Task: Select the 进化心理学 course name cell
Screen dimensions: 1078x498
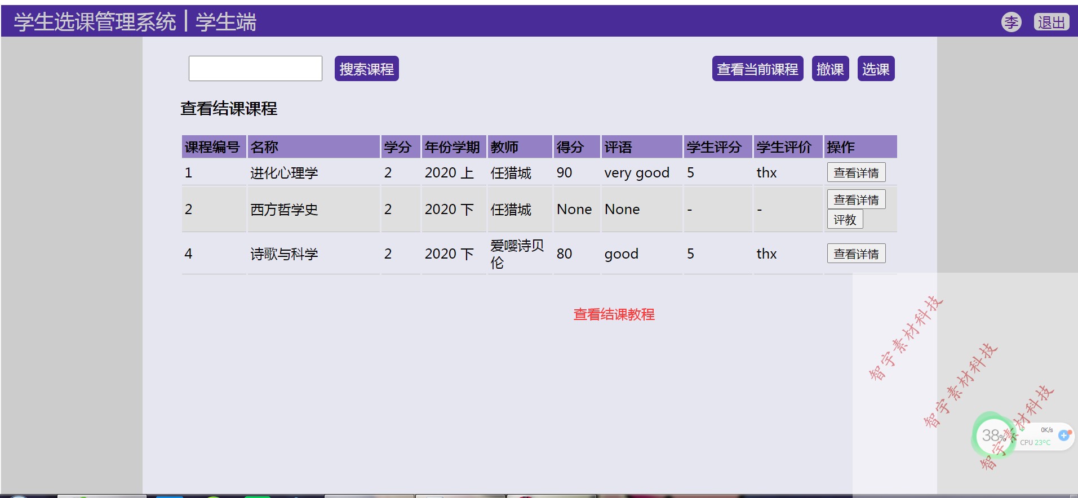Action: coord(313,172)
